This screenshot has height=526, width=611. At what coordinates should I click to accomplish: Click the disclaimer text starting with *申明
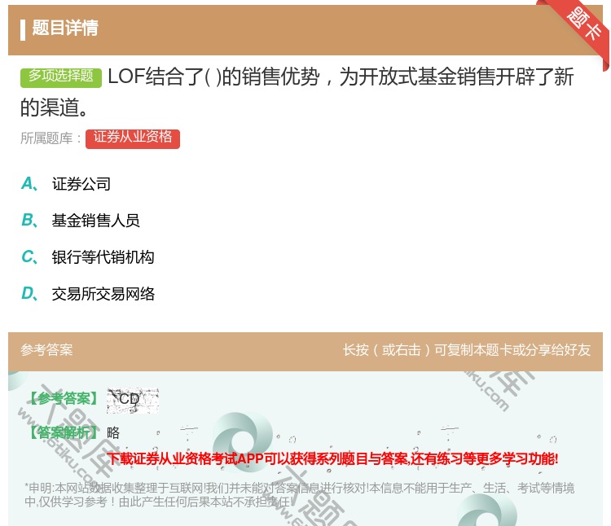point(299,494)
